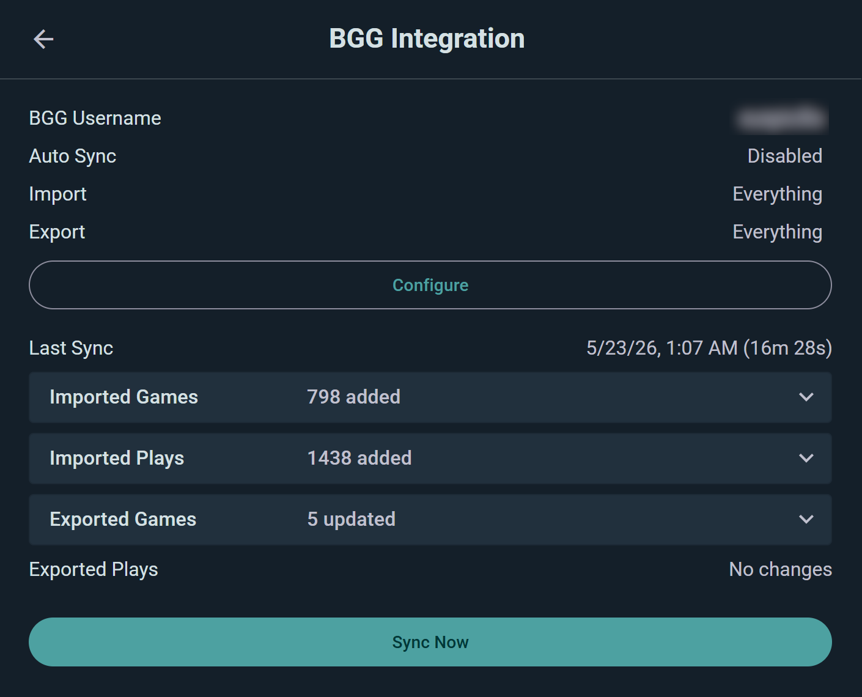
Task: Click the '1438 added' count
Action: pyautogui.click(x=359, y=458)
